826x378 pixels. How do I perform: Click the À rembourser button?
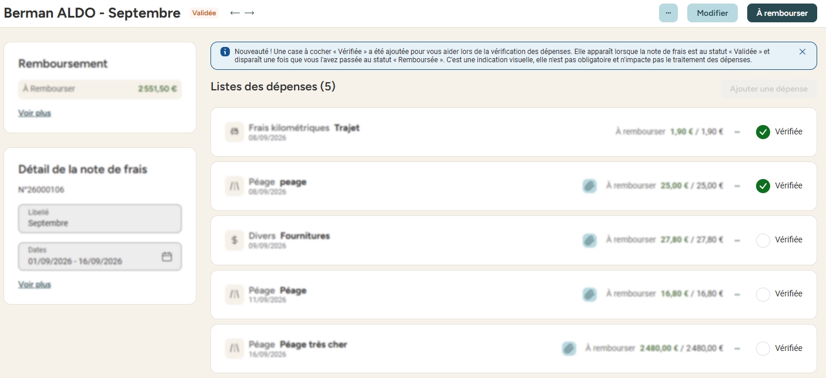(x=782, y=13)
